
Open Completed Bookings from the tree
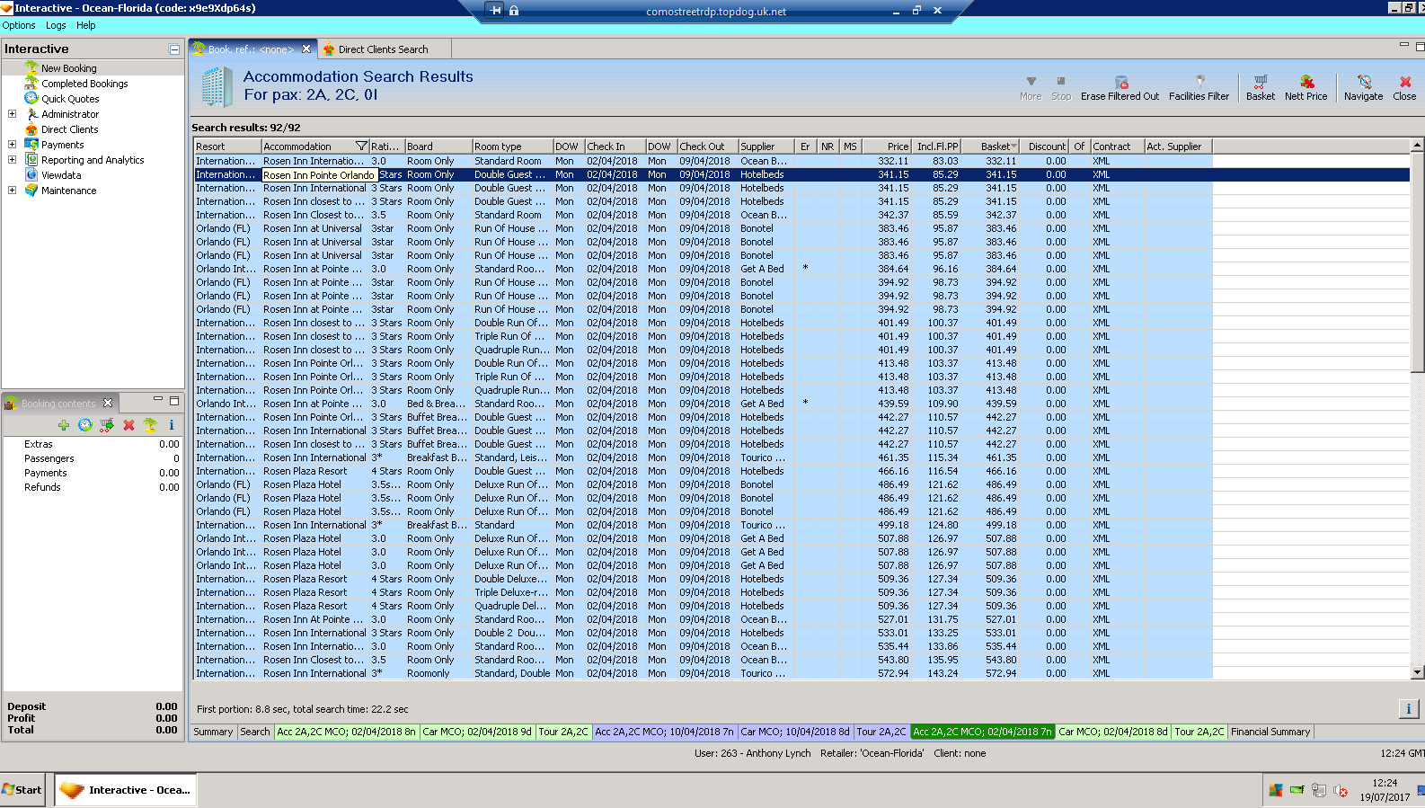click(x=84, y=84)
